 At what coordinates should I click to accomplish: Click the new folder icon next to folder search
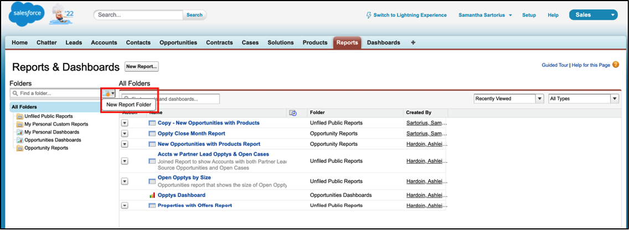point(109,93)
